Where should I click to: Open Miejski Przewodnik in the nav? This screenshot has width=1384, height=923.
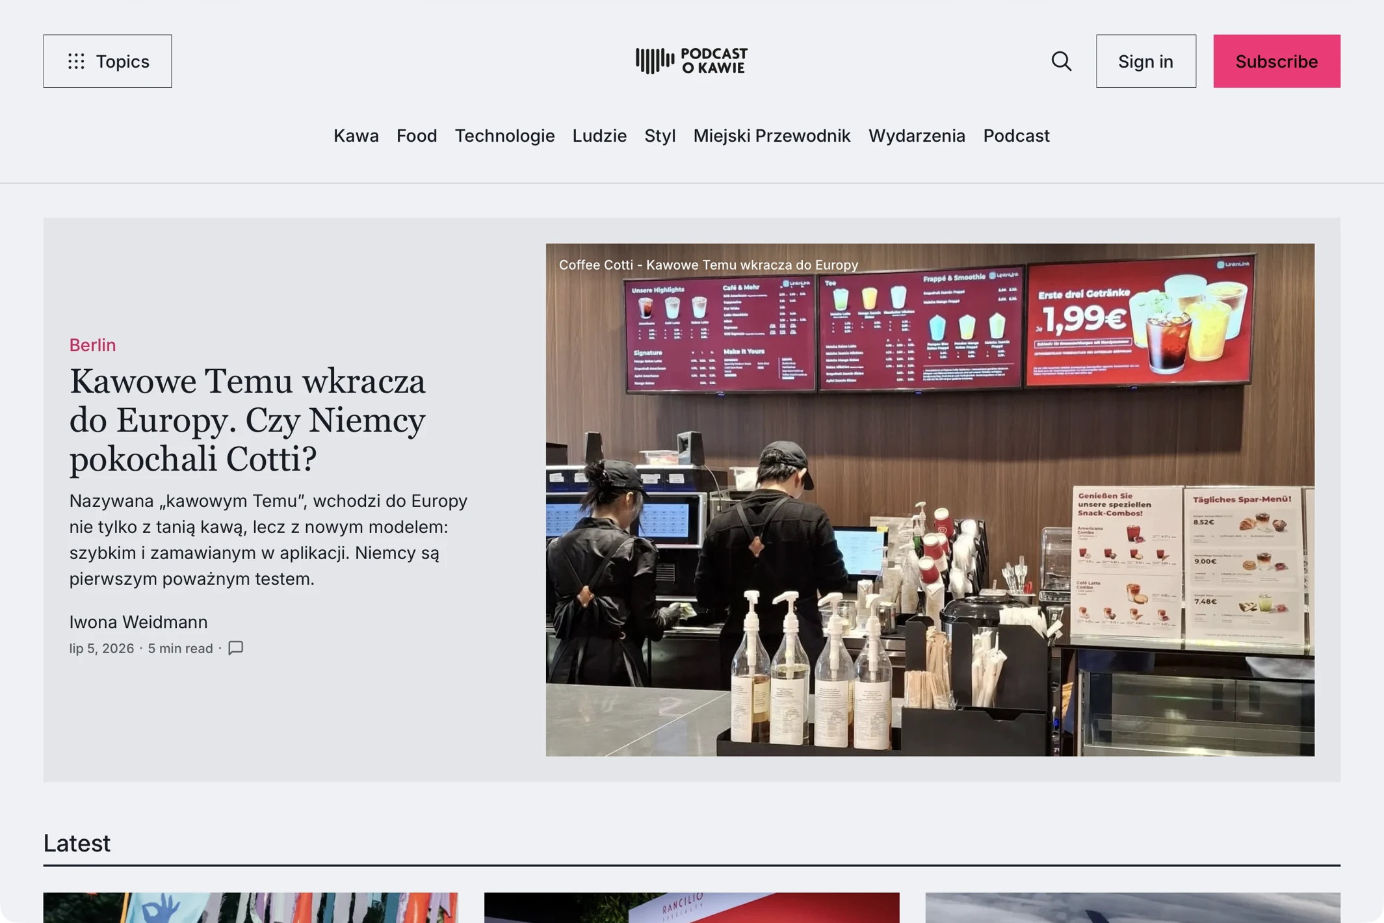(772, 135)
